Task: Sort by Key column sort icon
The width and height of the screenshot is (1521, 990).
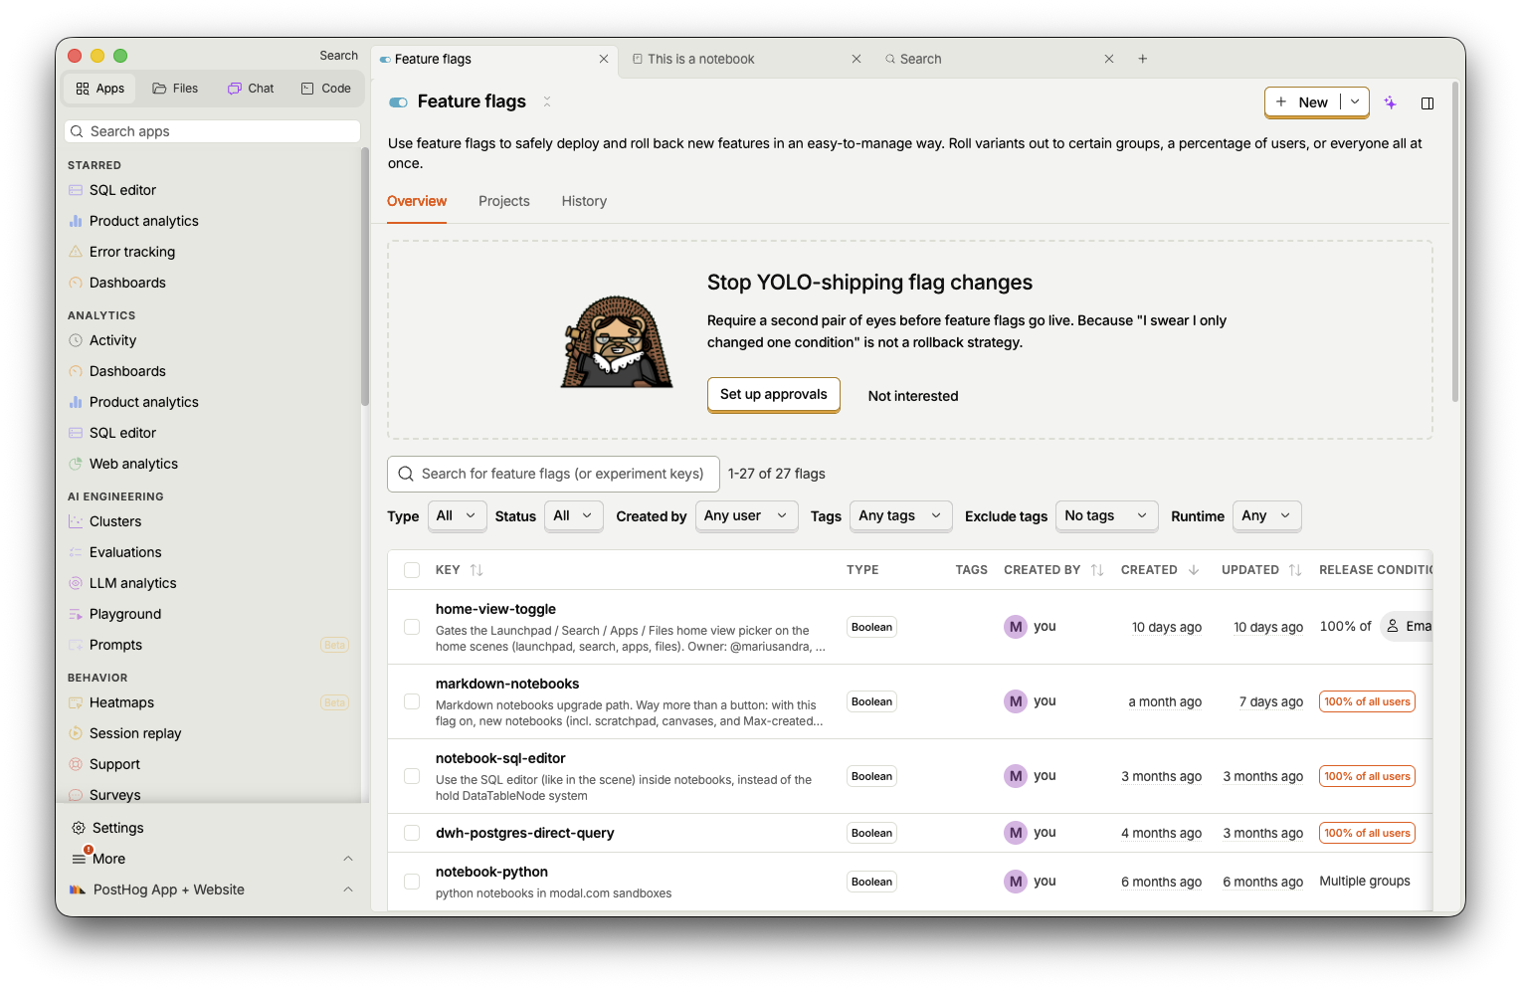Action: (x=476, y=570)
